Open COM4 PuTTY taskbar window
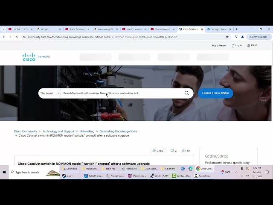 (x=160, y=176)
